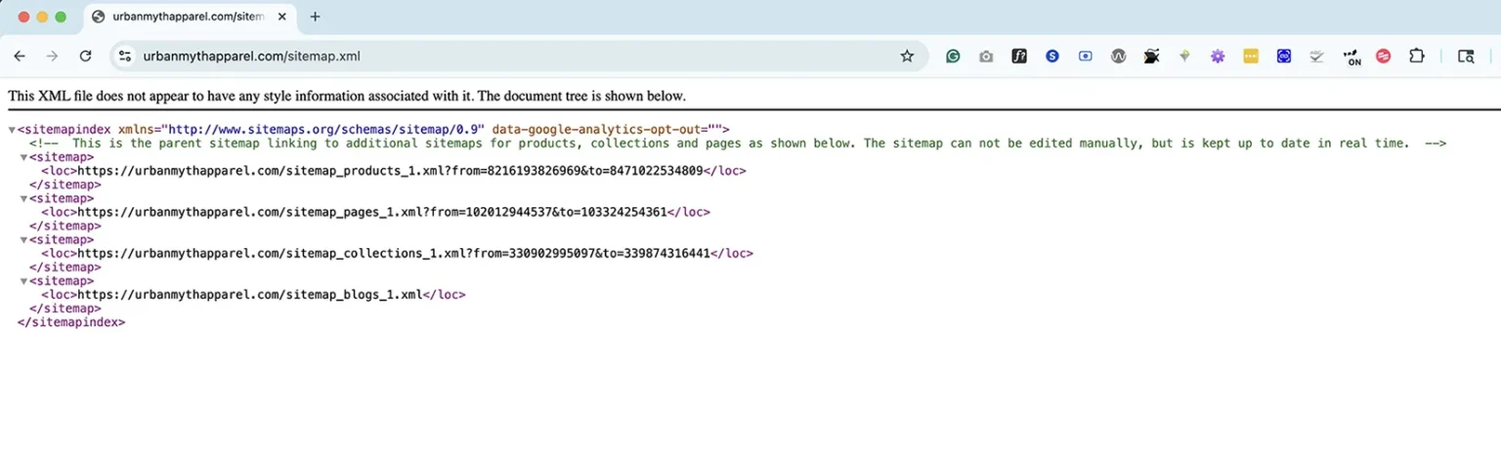Reload the sitemap page
The image size is (1501, 457).
coord(85,57)
